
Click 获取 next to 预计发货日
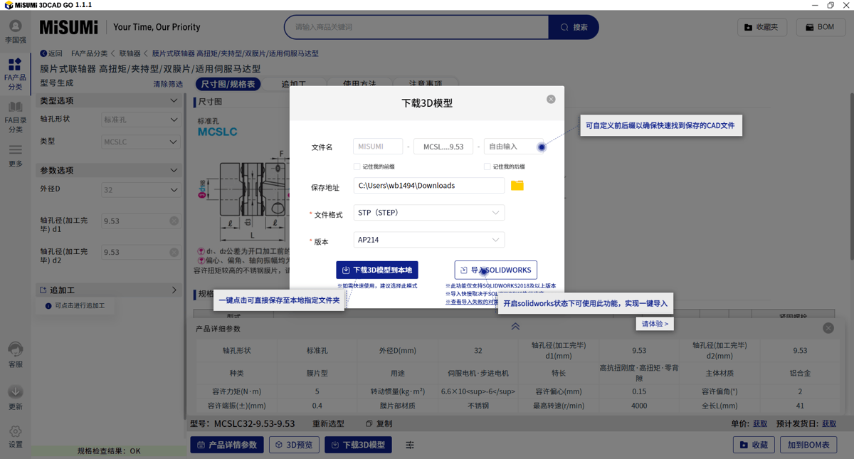tap(829, 423)
